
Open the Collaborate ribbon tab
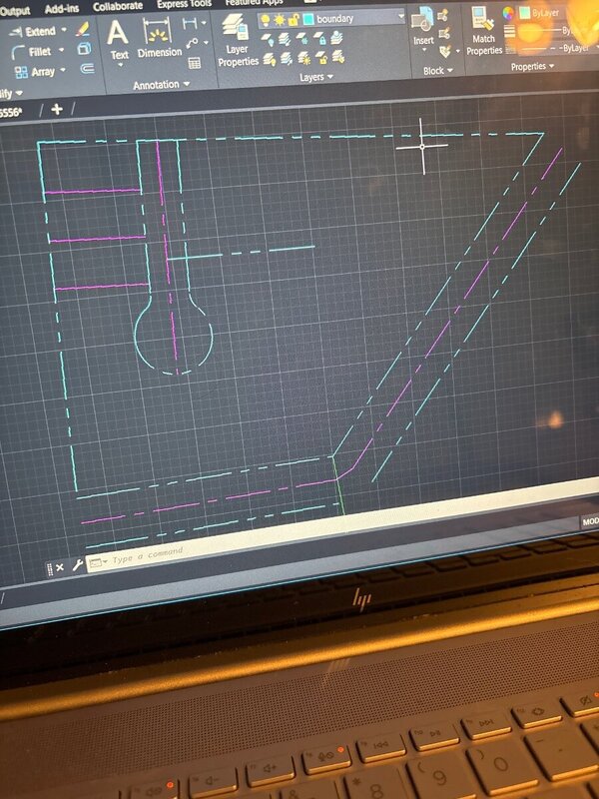[x=117, y=6]
